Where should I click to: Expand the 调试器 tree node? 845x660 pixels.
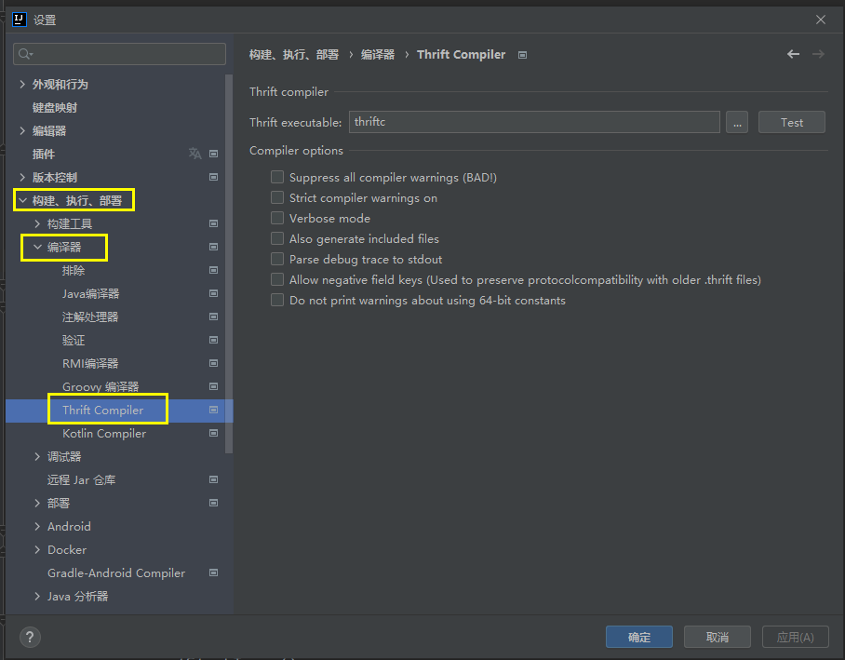(x=37, y=456)
